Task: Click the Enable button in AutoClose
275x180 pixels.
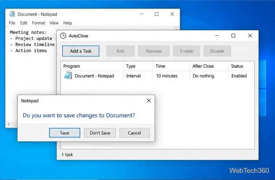Action: (187, 51)
